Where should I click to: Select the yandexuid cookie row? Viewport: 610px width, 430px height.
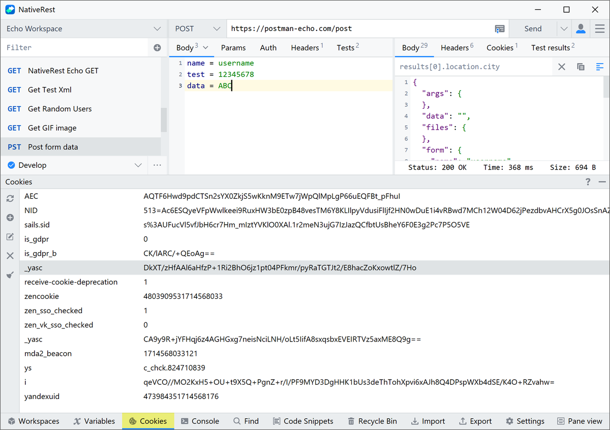(315, 396)
